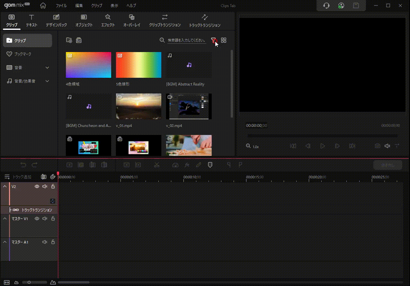Click the add folder icon
The image size is (410, 286).
click(69, 40)
